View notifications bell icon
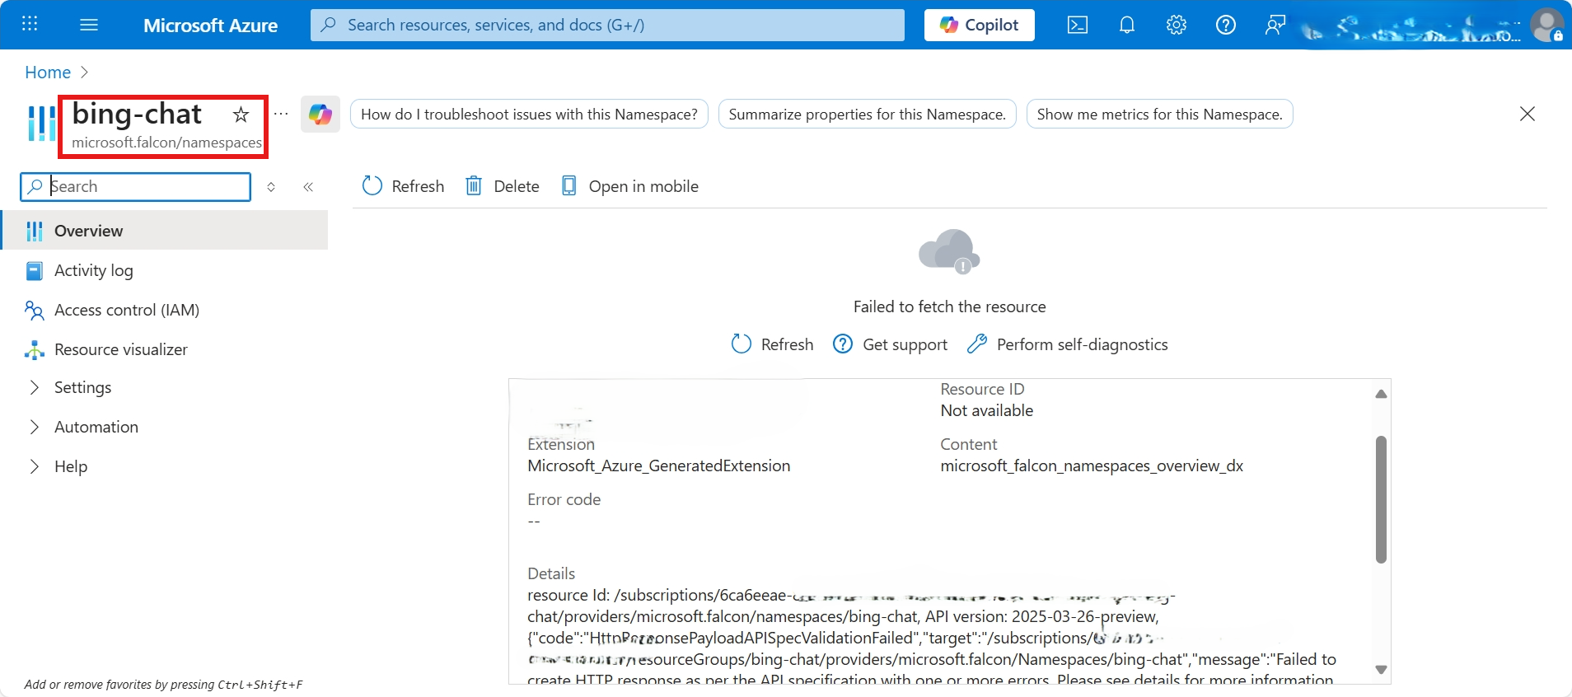Viewport: 1572px width, 697px height. point(1127,25)
